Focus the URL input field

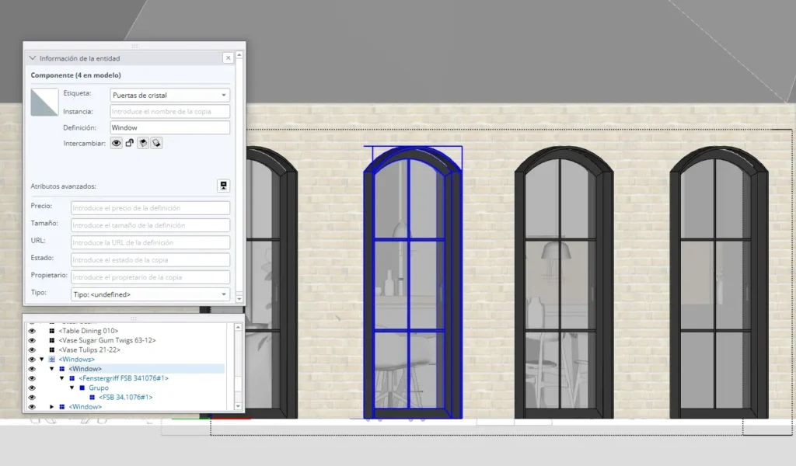point(150,242)
